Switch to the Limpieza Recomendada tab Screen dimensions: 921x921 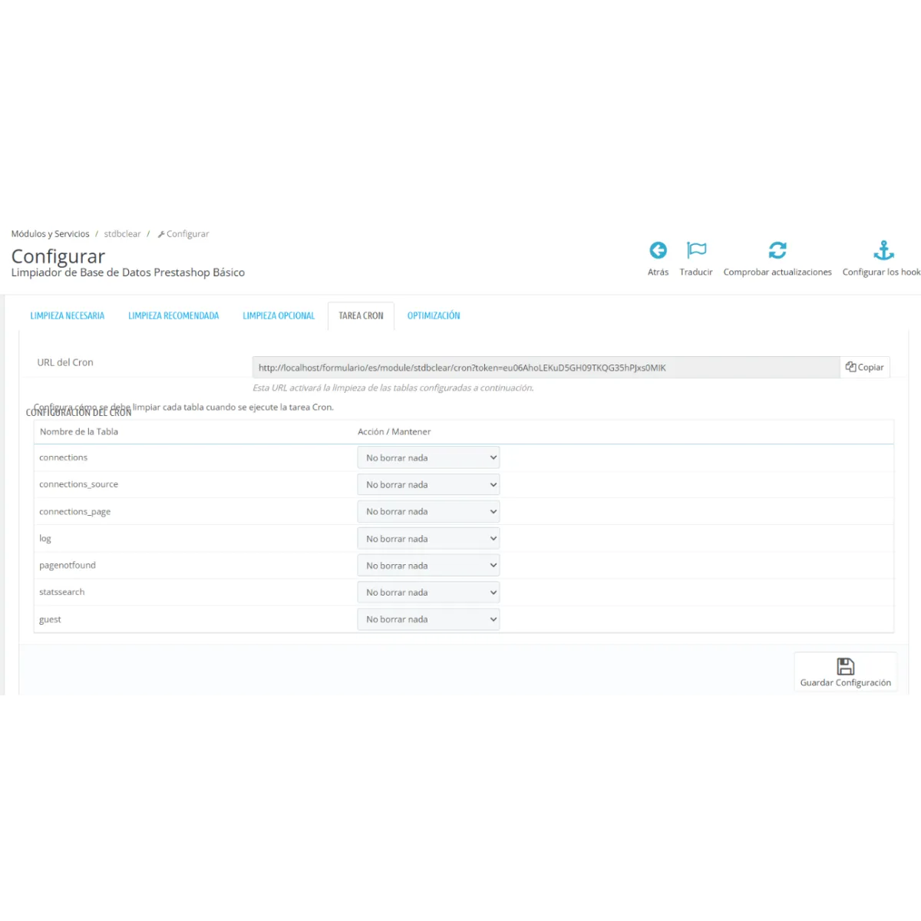[173, 315]
